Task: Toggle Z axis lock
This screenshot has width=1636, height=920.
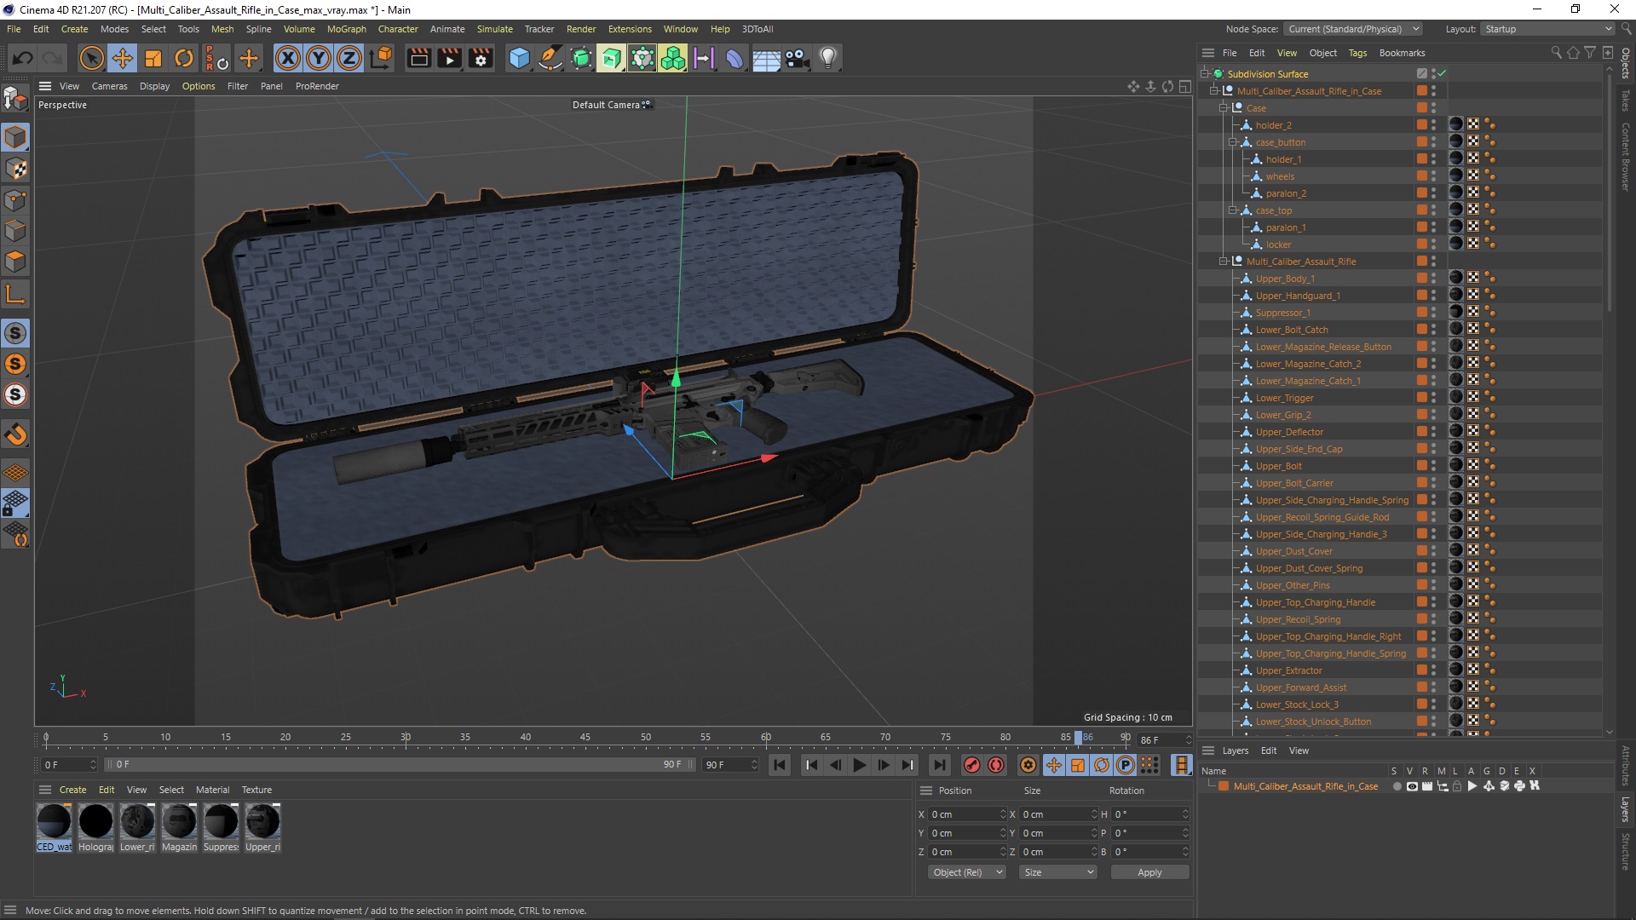Action: point(349,58)
